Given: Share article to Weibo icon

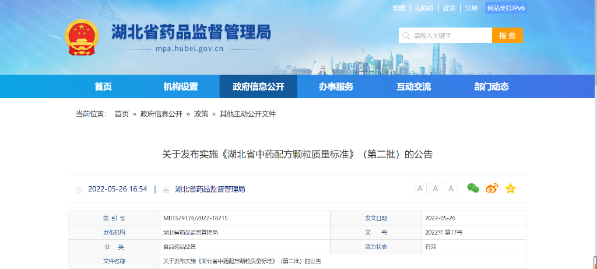Looking at the screenshot, I should point(491,188).
